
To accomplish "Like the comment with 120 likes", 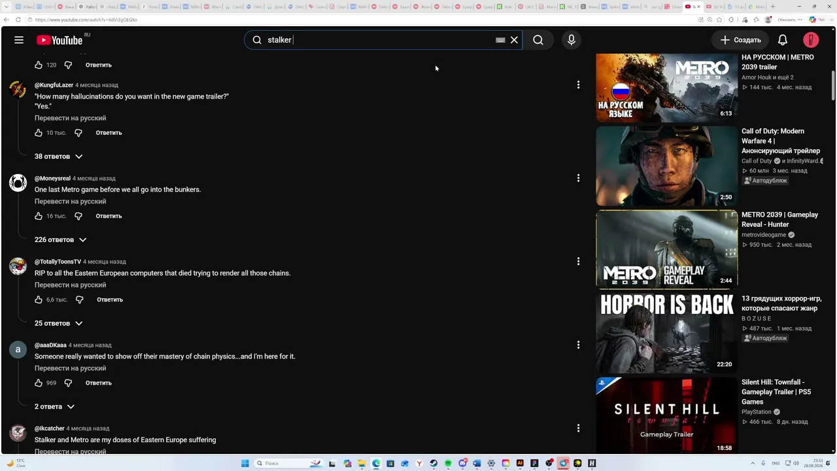I will click(x=39, y=65).
